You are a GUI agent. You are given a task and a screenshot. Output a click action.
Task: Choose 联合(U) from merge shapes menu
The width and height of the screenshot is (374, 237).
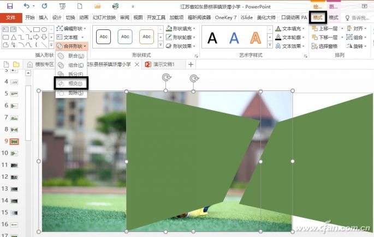(72, 56)
